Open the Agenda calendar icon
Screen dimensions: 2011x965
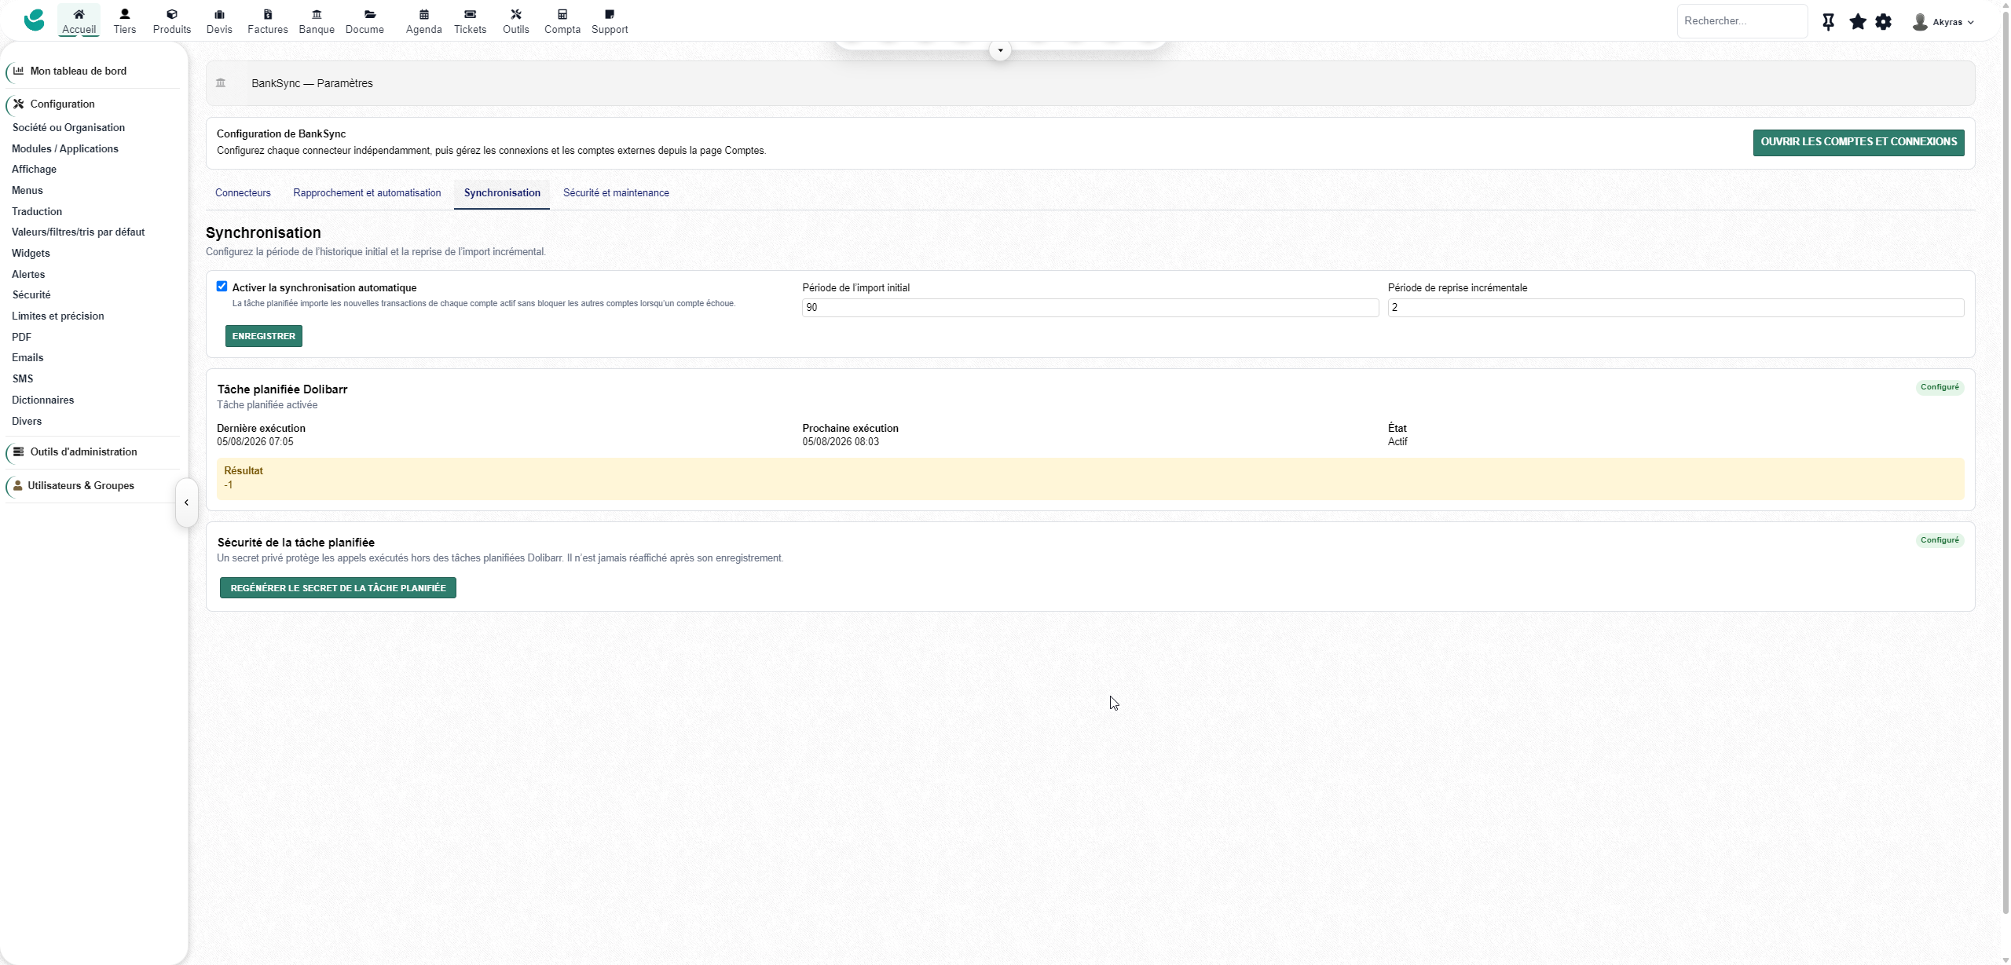click(x=424, y=14)
